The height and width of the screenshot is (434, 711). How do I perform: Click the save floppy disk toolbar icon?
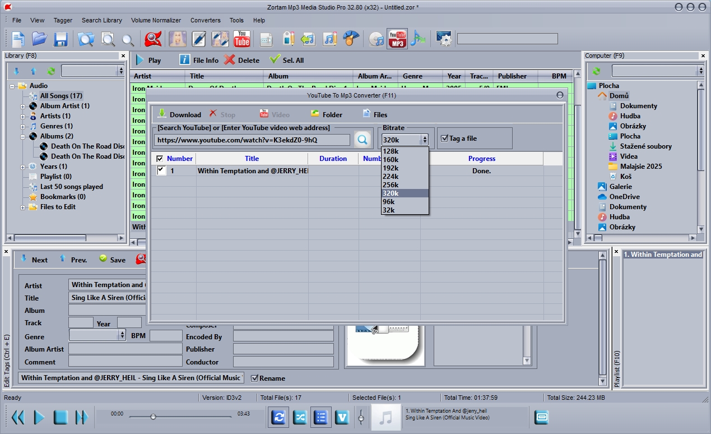pyautogui.click(x=61, y=39)
